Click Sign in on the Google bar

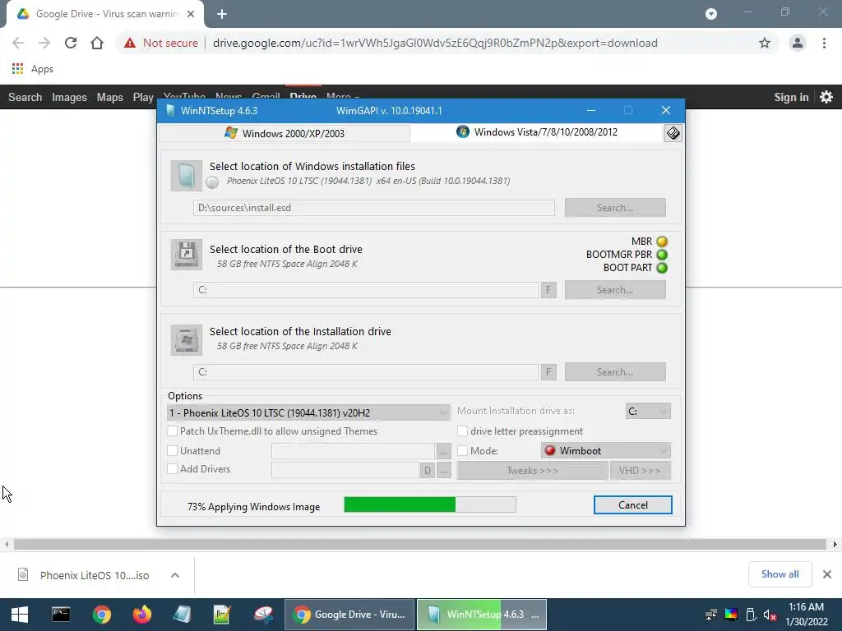coord(791,97)
